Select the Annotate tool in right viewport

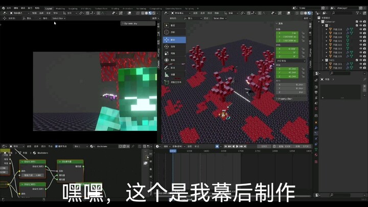tap(174, 67)
